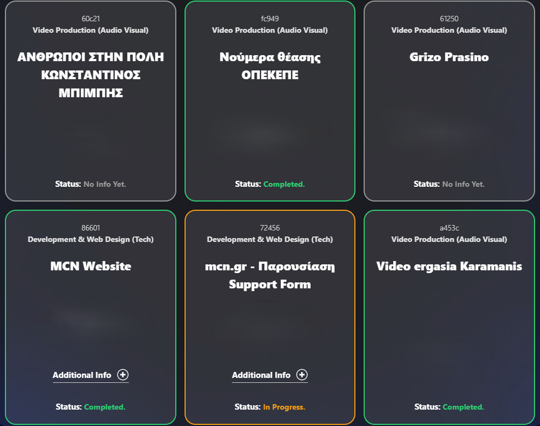This screenshot has height=426, width=540.
Task: Click No Info Yet status on Grizo Prasino
Action: click(x=463, y=184)
